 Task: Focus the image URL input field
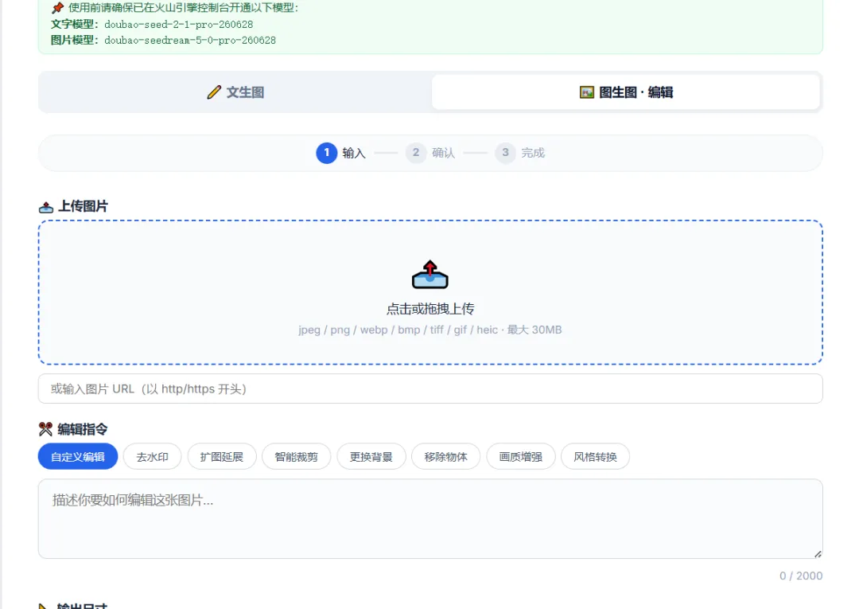tap(430, 388)
